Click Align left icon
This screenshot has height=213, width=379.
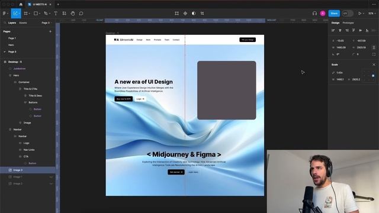click(333, 30)
